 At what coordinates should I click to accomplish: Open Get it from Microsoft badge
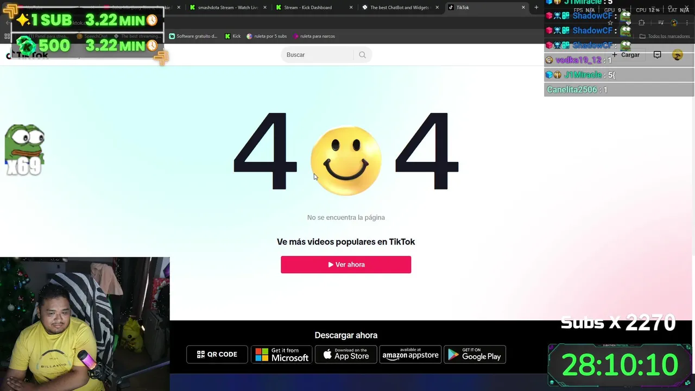281,355
